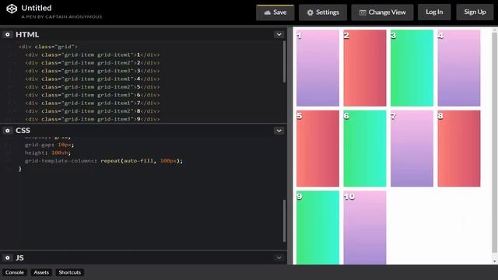Click the layout icon in Change View

363,12
